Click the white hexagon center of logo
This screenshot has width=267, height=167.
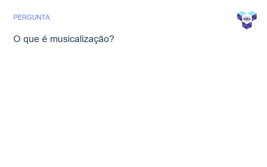click(247, 19)
